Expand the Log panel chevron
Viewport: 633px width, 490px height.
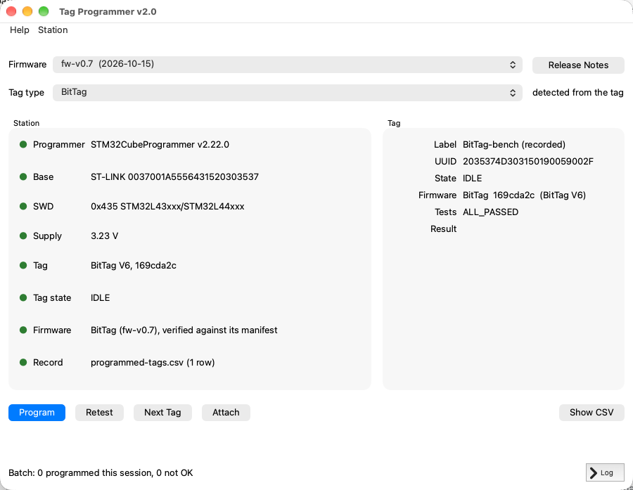pyautogui.click(x=605, y=472)
